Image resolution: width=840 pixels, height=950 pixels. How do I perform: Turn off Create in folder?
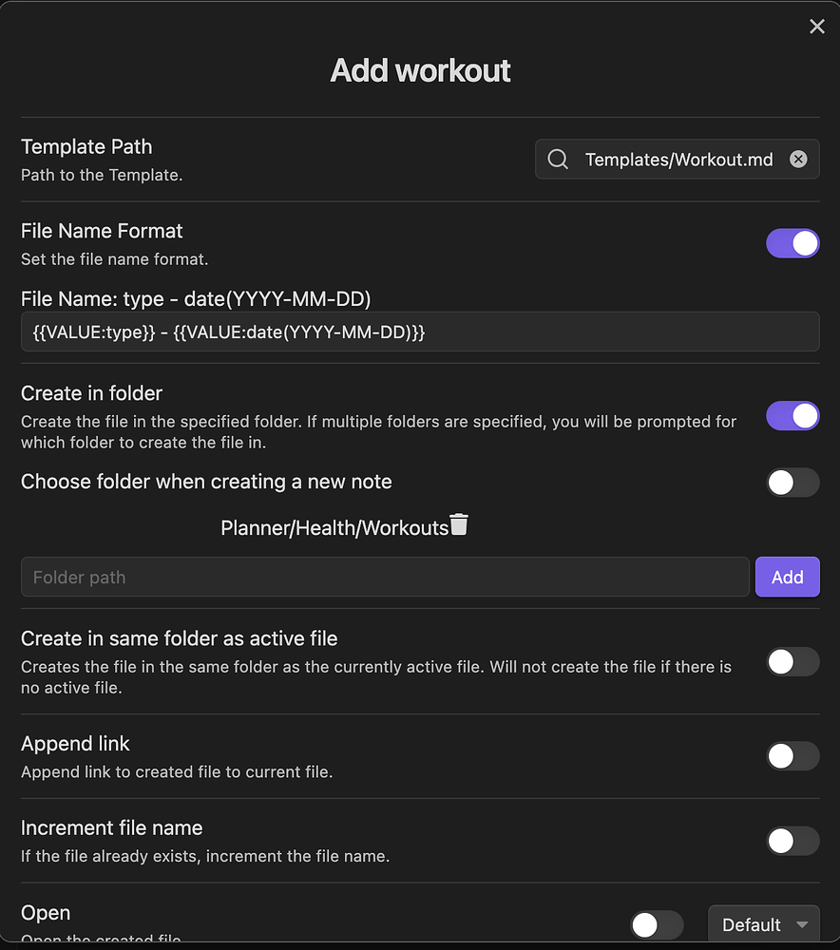792,415
